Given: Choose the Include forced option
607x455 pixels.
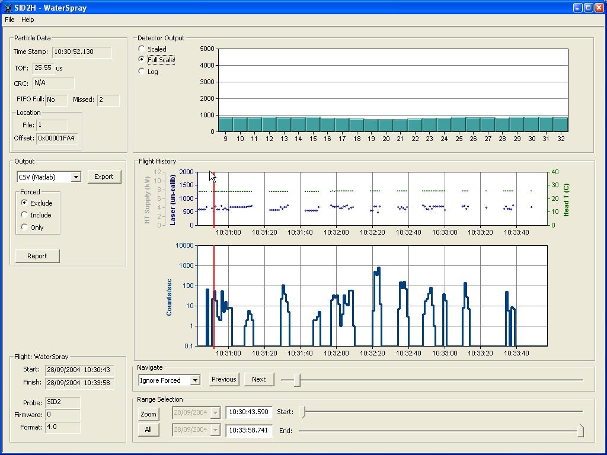Looking at the screenshot, I should [24, 215].
